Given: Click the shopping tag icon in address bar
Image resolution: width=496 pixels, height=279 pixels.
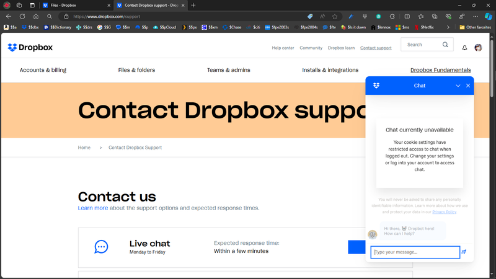Looking at the screenshot, I should 310,17.
